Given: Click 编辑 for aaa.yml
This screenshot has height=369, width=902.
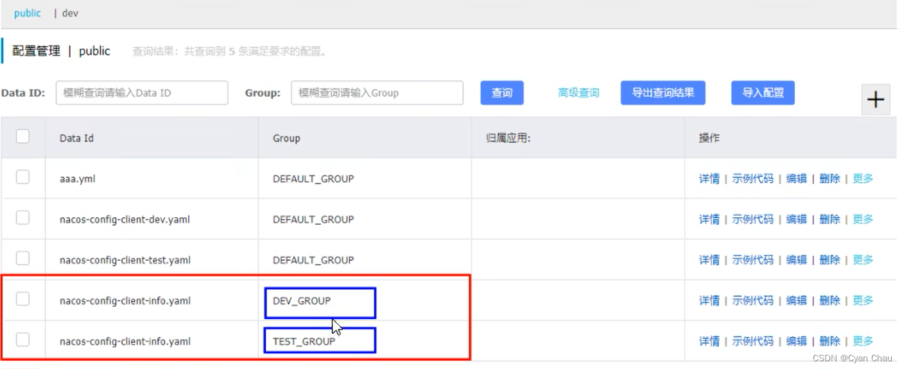Looking at the screenshot, I should pos(797,179).
